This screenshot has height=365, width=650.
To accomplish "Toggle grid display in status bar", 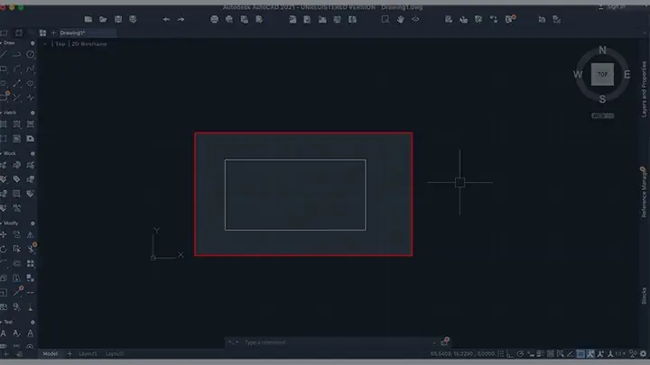I will click(501, 354).
